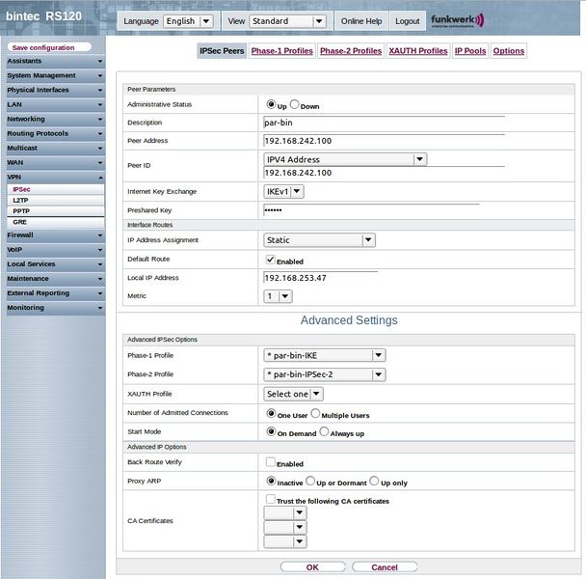Image resolution: width=586 pixels, height=579 pixels.
Task: Enable Back Route Verify checkbox
Action: pos(270,462)
